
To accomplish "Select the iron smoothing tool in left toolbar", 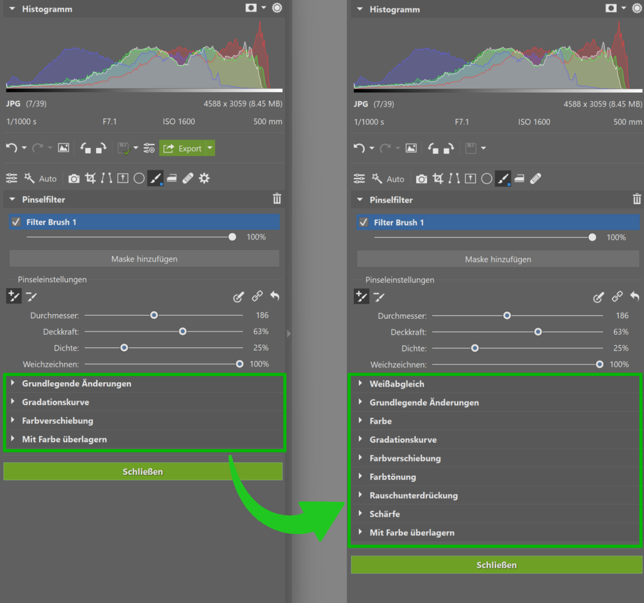I will tap(172, 178).
